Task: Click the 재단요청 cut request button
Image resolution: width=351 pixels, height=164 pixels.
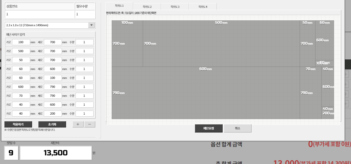Action: coord(209,128)
